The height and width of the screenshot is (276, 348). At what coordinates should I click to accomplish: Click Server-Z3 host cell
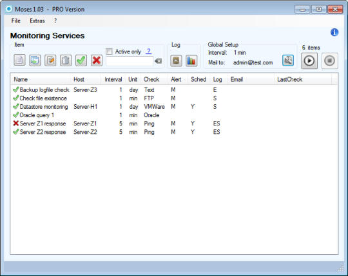tap(85, 89)
